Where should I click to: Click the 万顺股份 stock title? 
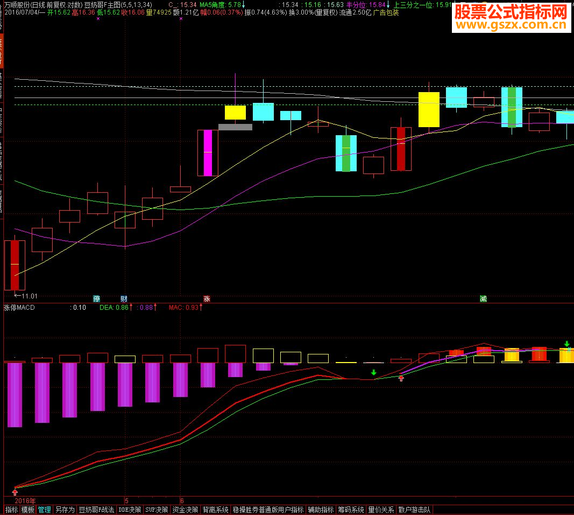coord(17,5)
